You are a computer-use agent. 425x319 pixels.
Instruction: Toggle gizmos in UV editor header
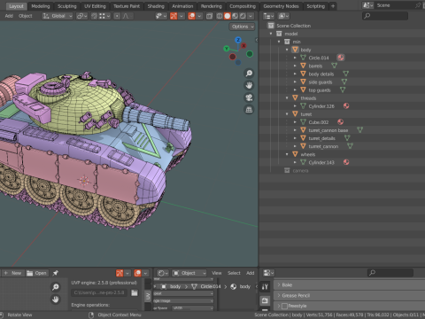[120, 273]
